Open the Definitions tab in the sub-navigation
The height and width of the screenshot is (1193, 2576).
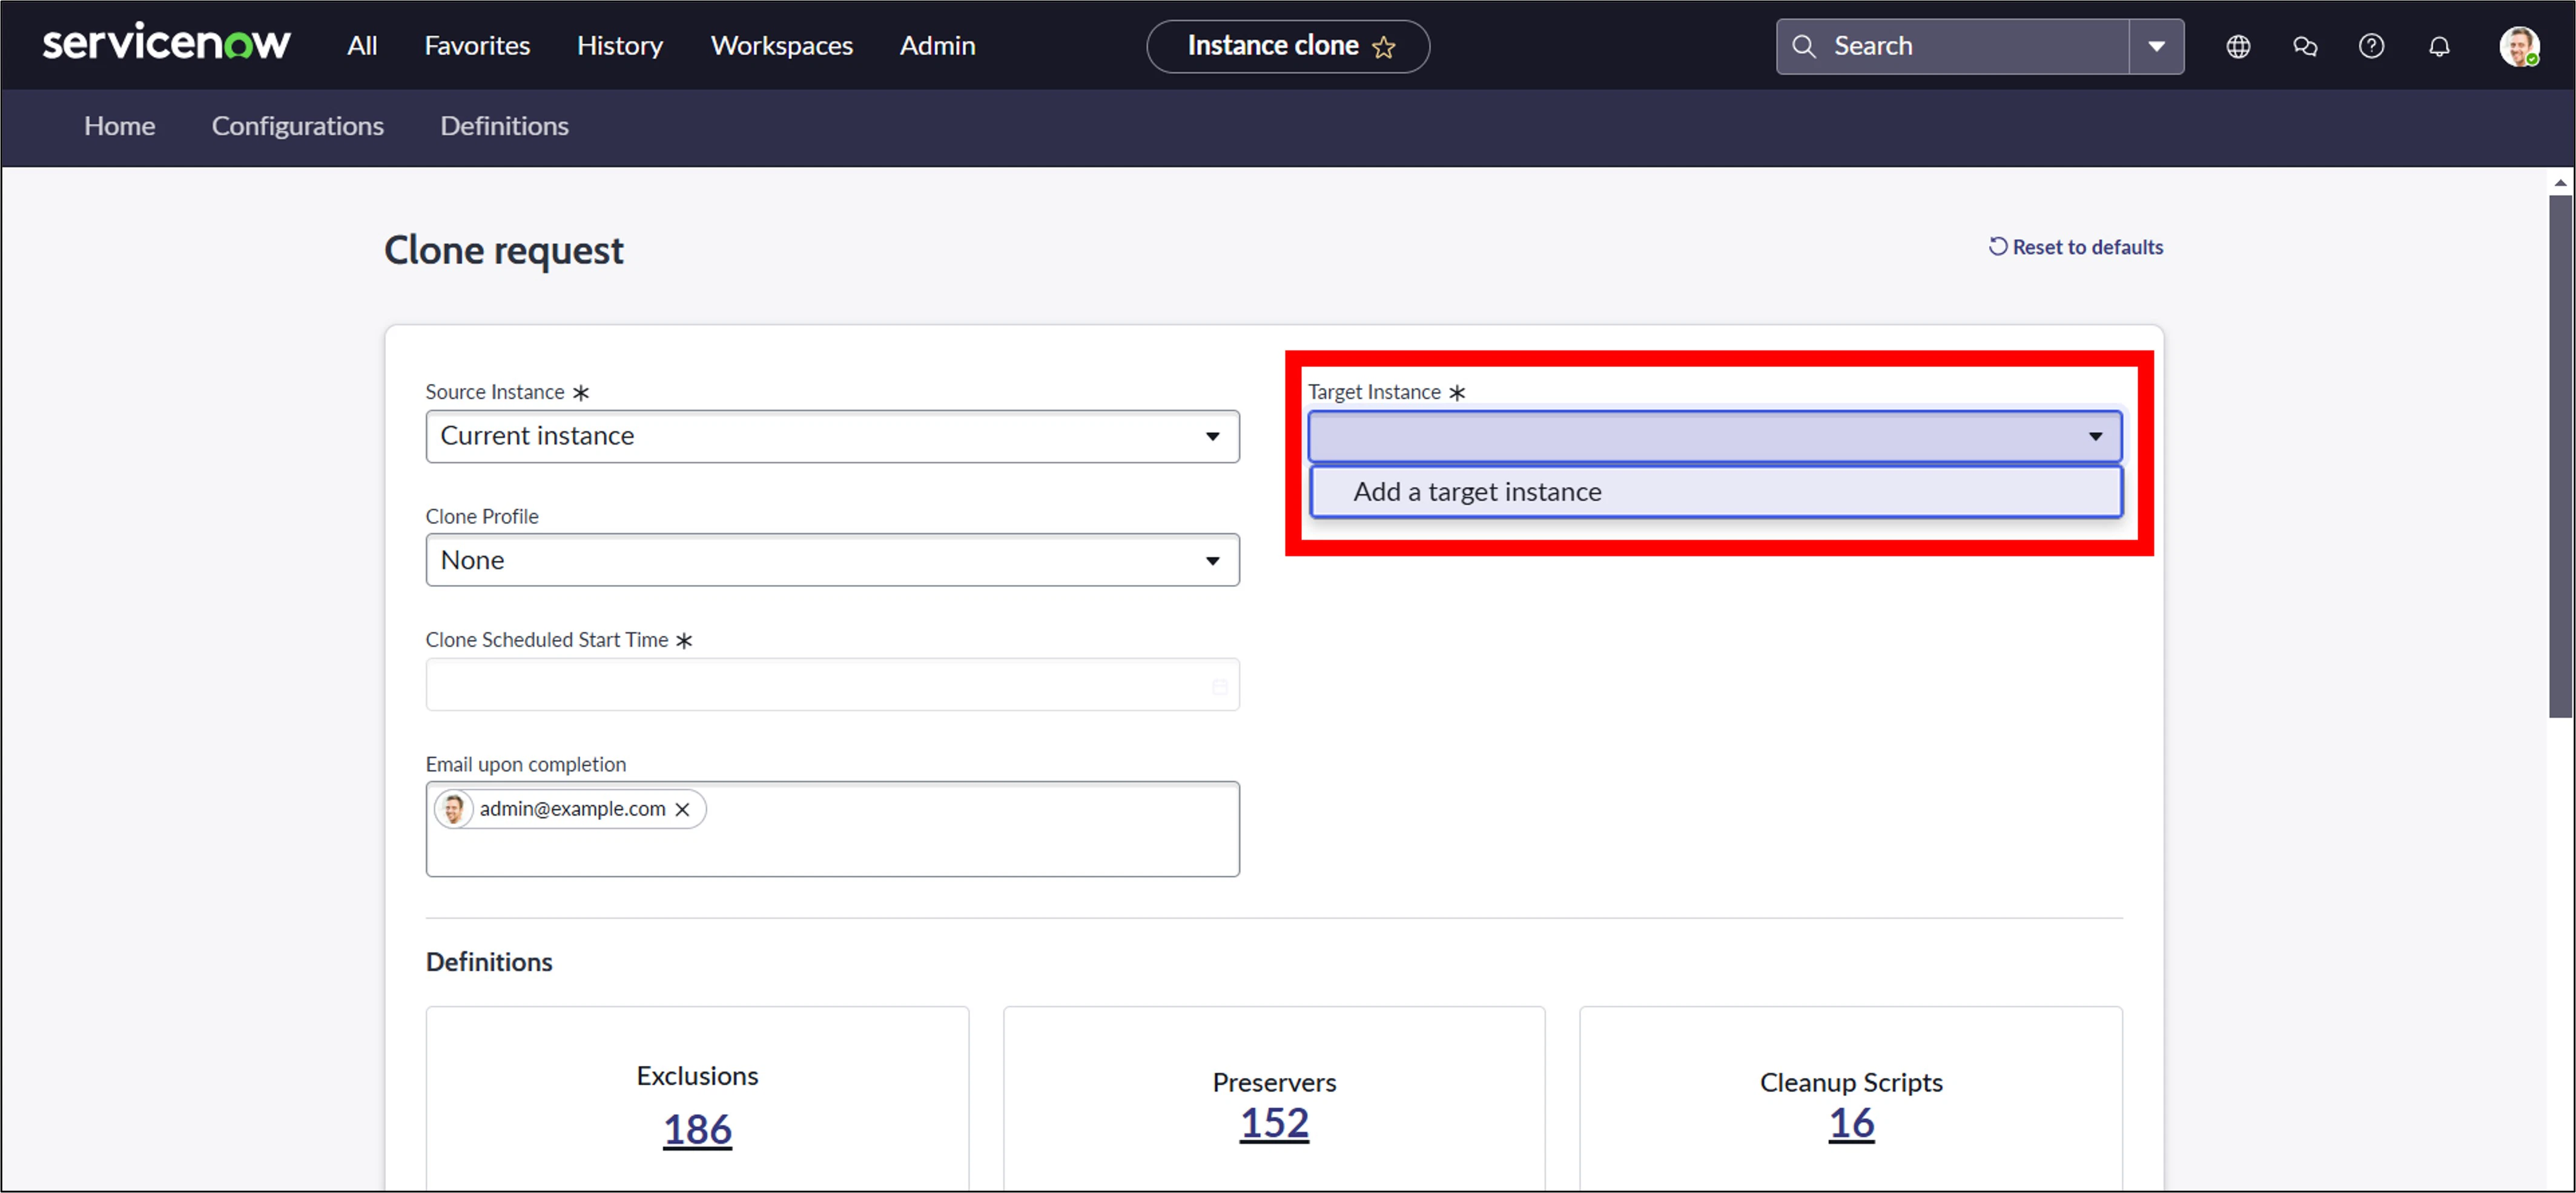pyautogui.click(x=504, y=126)
